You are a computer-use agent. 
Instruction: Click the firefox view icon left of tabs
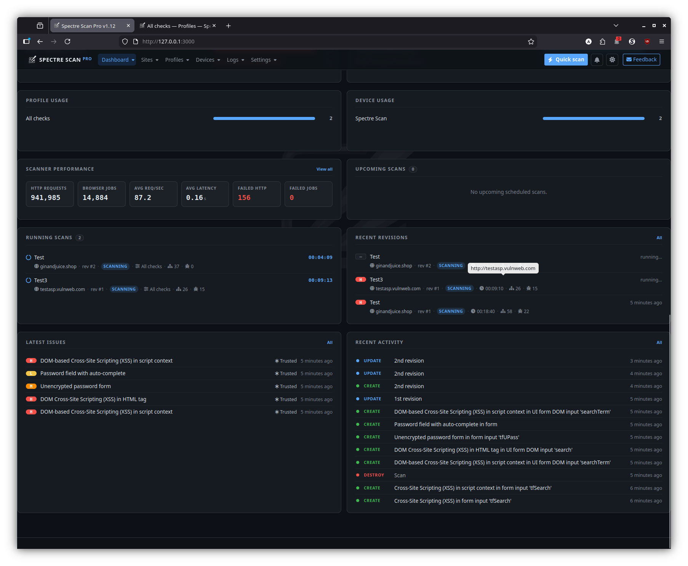[x=40, y=26]
